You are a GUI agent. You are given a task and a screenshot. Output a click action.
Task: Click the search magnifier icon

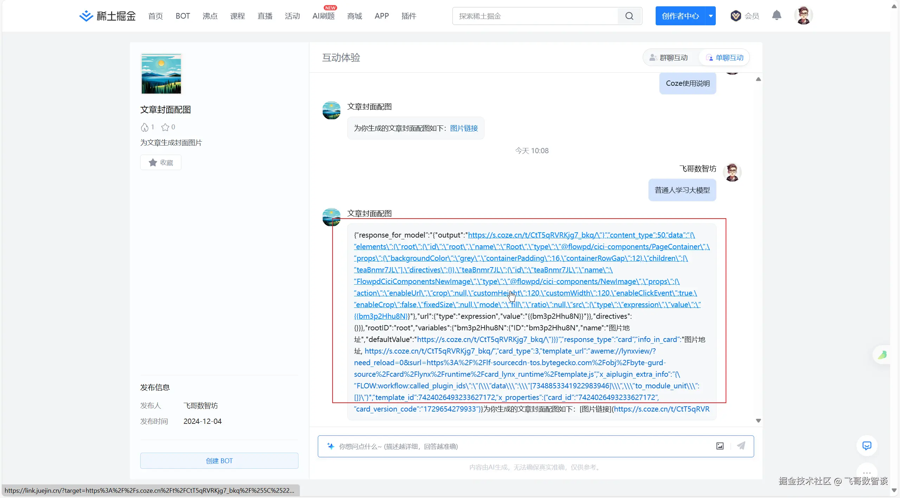[x=629, y=16]
